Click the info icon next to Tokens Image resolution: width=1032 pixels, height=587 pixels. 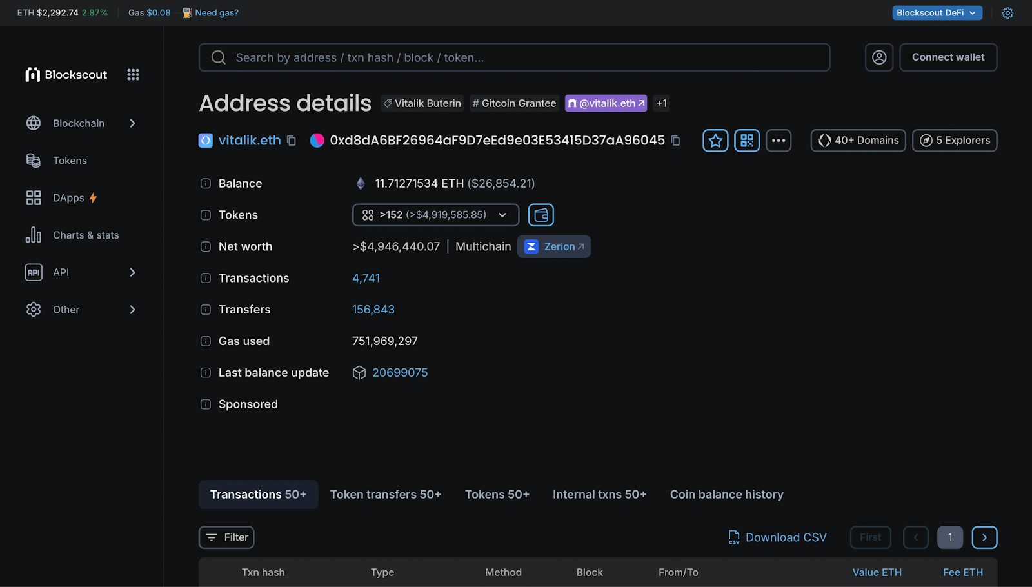point(206,215)
